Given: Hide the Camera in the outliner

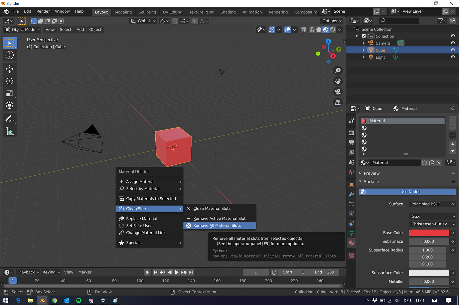Looking at the screenshot, I should 453,43.
